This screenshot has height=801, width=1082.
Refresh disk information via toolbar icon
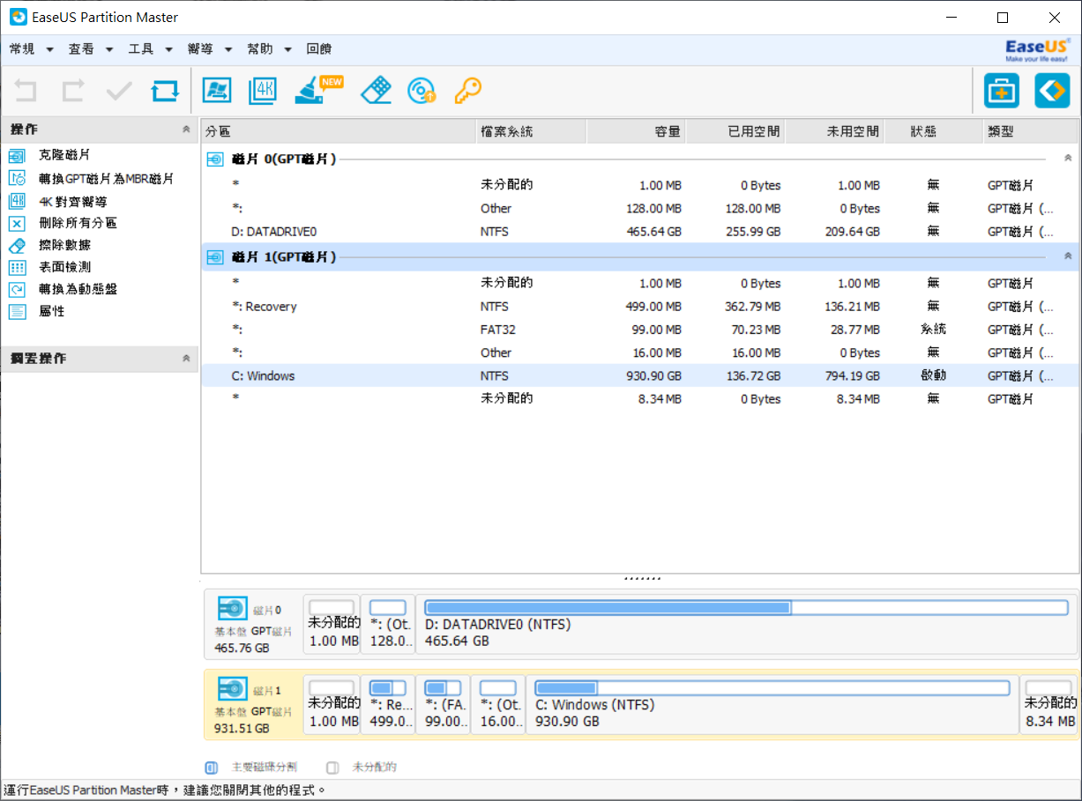[165, 90]
